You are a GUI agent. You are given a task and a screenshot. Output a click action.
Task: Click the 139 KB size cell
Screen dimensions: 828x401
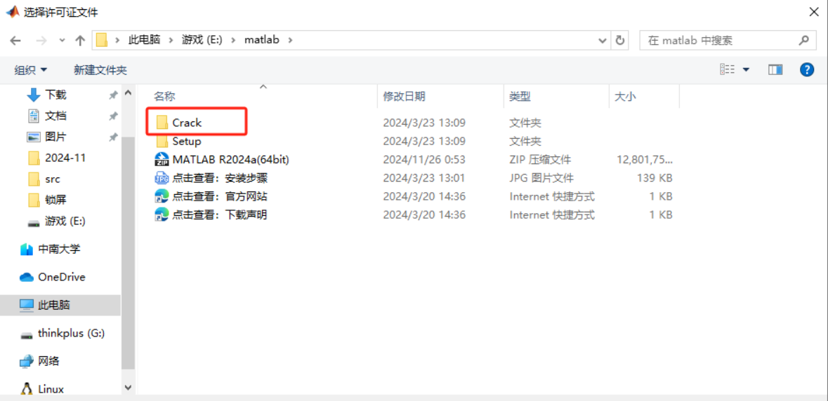pos(655,178)
